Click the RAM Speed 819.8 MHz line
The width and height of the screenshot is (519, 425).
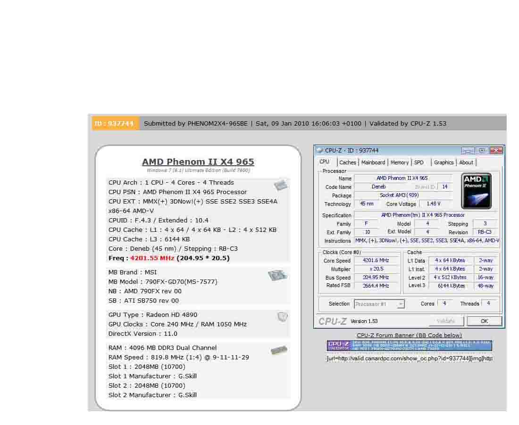179,357
